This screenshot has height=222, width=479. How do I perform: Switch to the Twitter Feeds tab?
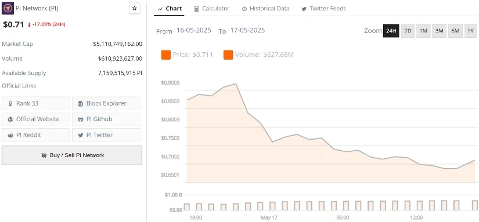point(324,9)
